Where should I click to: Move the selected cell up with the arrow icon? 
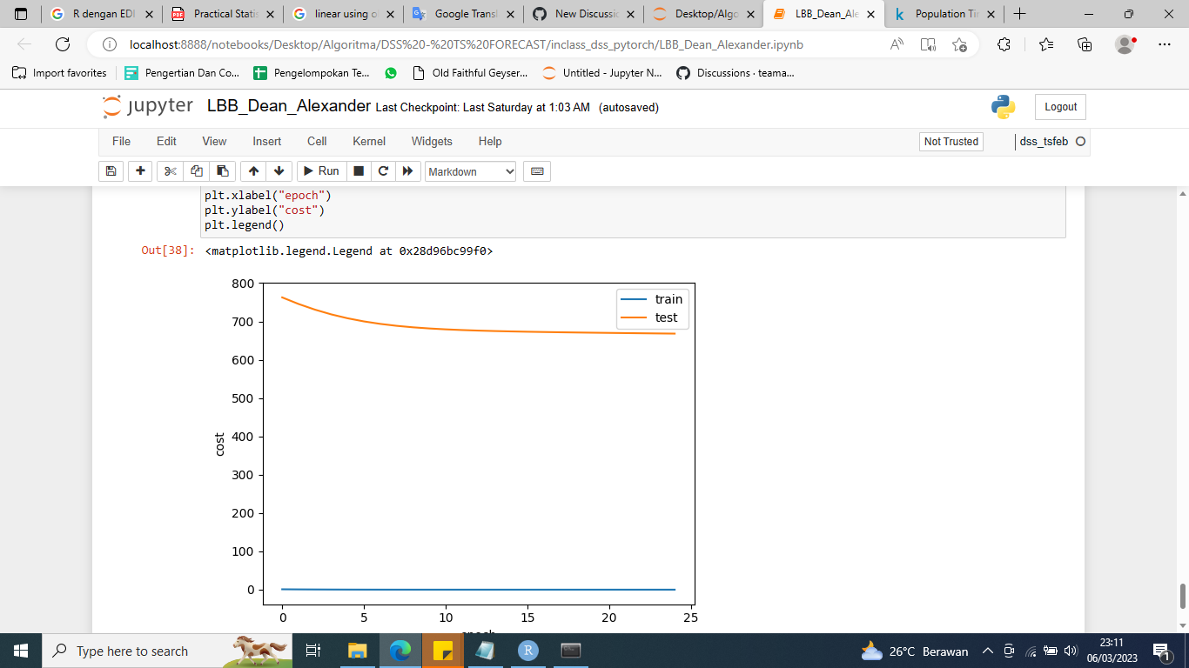click(253, 171)
